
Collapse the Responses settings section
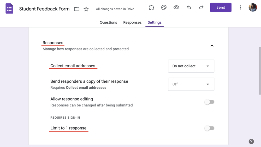212,46
